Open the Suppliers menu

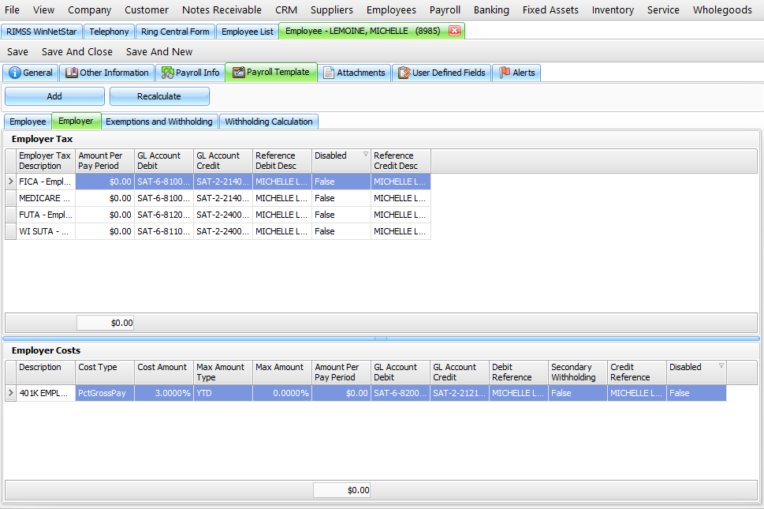tap(332, 9)
